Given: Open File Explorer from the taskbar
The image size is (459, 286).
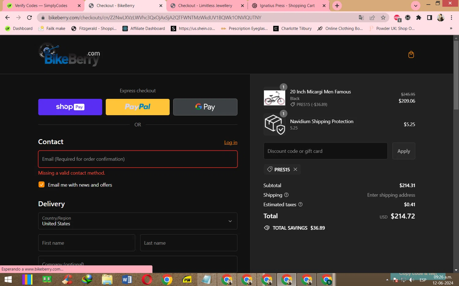Looking at the screenshot, I should [107, 280].
